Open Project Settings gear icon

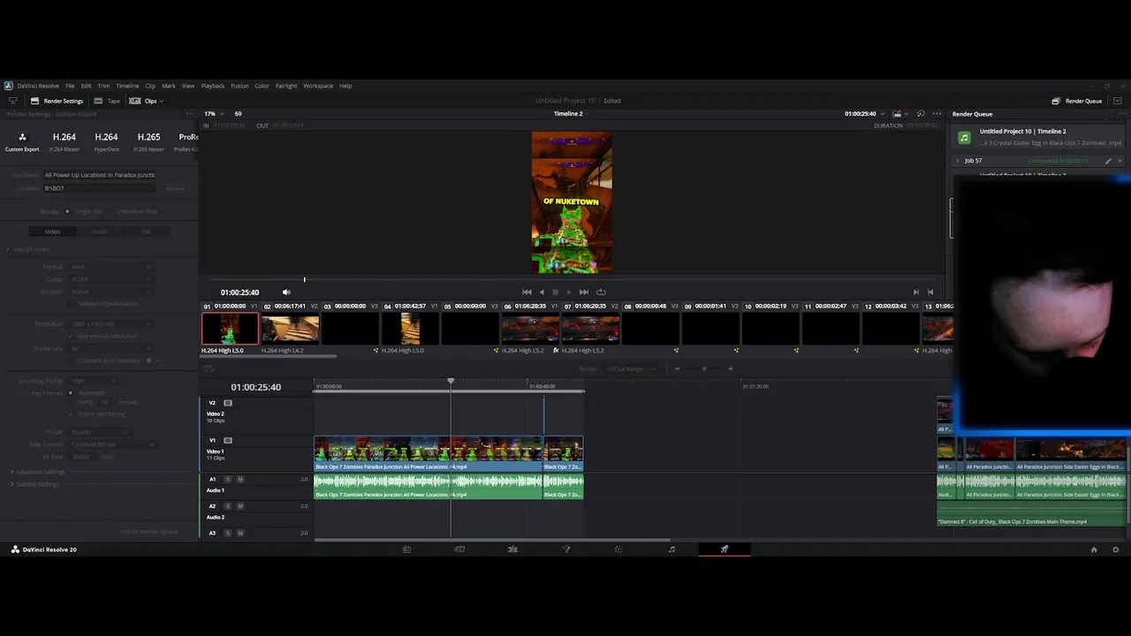point(1116,549)
